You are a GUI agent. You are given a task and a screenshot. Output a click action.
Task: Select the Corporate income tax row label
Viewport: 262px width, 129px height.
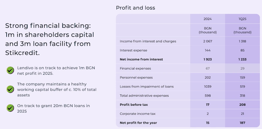click(137, 114)
